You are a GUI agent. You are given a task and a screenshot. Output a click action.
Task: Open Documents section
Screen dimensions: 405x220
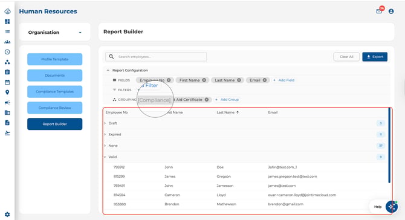(55, 76)
